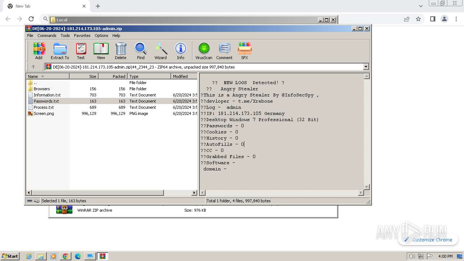Open Chrome profile avatar icon
Viewport: 464px width, 261px height.
click(x=444, y=19)
